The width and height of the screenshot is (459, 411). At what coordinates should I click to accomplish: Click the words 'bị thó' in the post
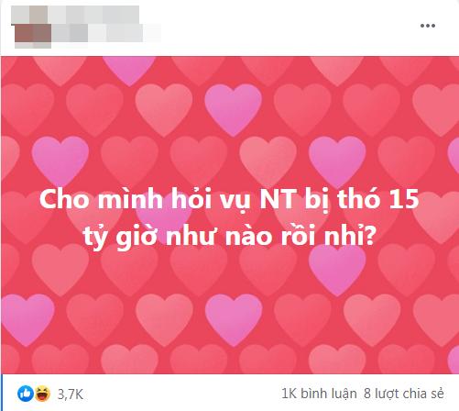coord(342,200)
